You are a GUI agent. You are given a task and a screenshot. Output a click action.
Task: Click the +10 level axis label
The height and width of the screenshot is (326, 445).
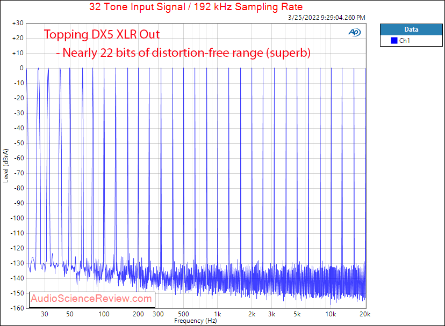coord(18,53)
